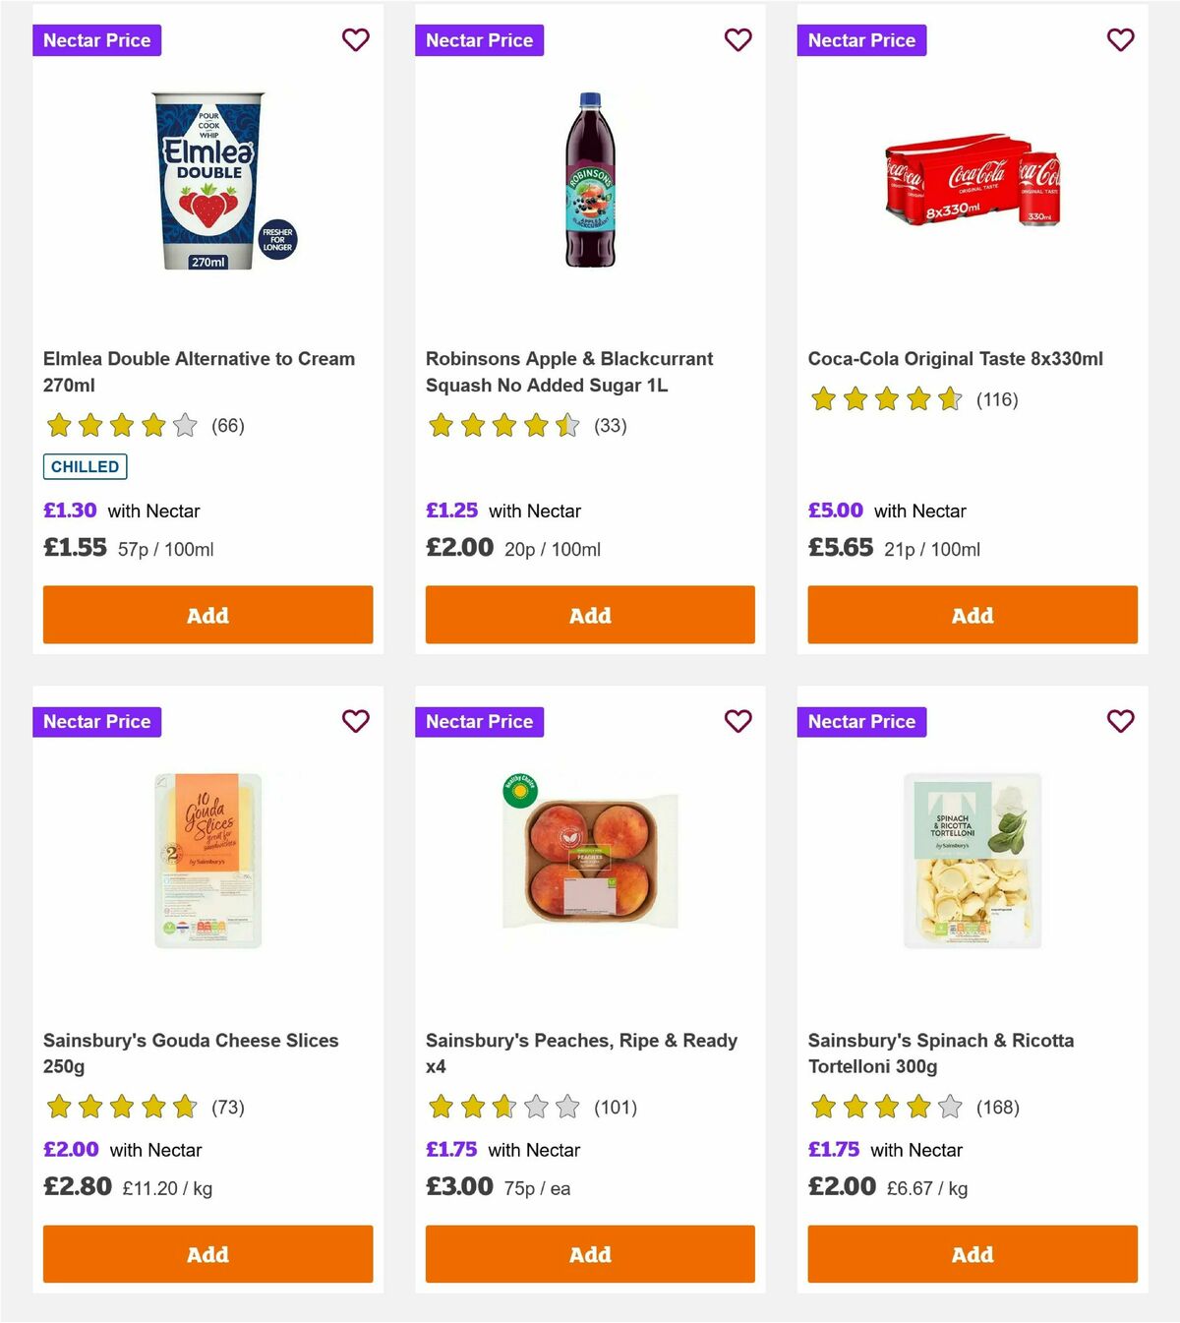Open Sainsbury's Gouda Cheese Slices product page
1180x1323 pixels.
coord(191,1052)
